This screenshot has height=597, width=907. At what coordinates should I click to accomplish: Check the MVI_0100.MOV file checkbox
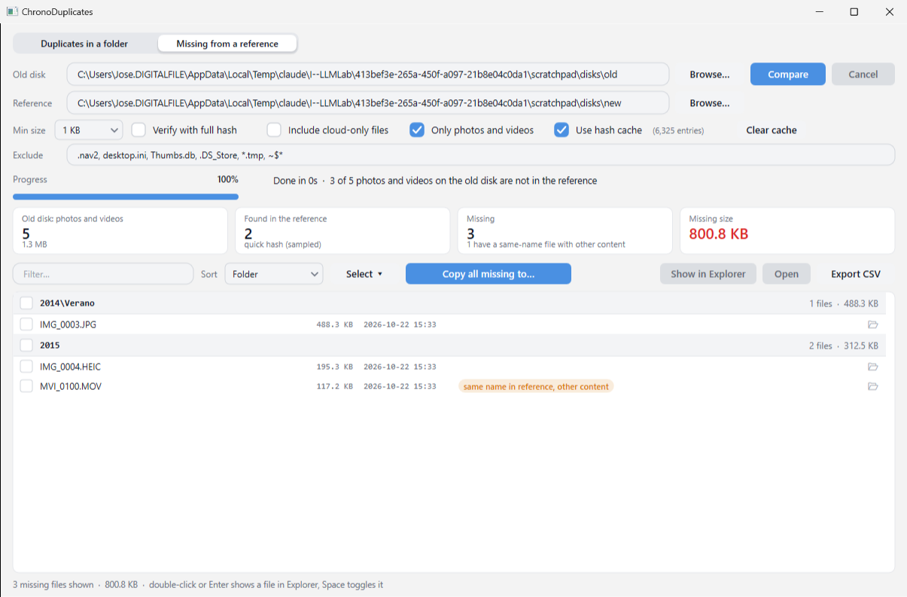coord(26,386)
